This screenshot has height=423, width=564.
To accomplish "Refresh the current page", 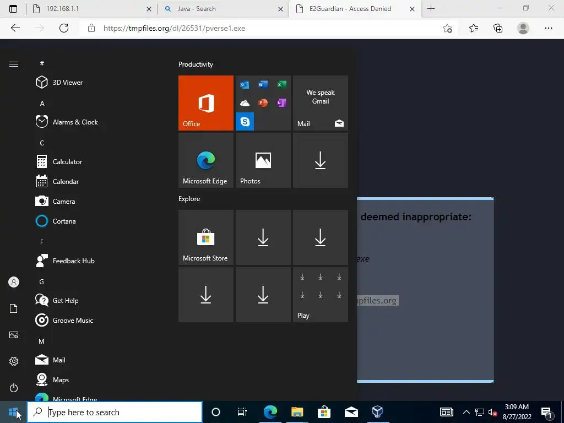I will 64,28.
